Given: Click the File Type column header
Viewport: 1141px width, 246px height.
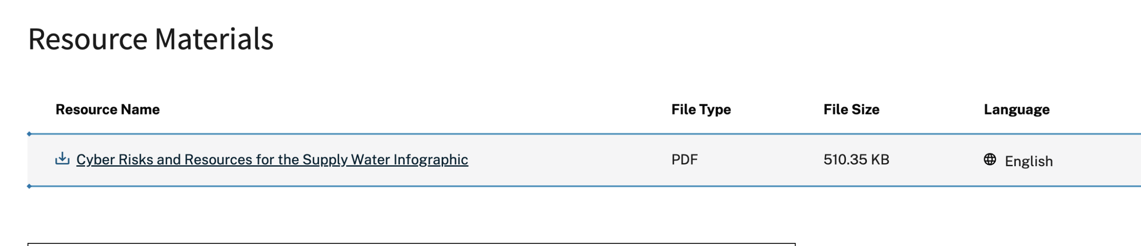Looking at the screenshot, I should point(701,110).
